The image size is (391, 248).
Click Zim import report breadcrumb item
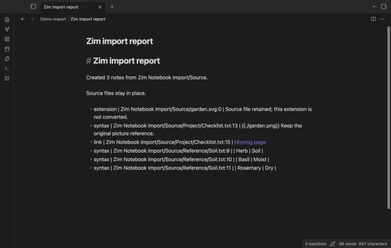point(88,19)
